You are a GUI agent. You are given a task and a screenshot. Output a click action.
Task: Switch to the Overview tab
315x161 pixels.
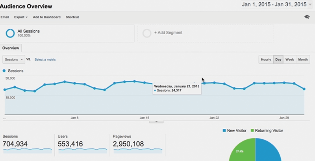tap(11, 48)
